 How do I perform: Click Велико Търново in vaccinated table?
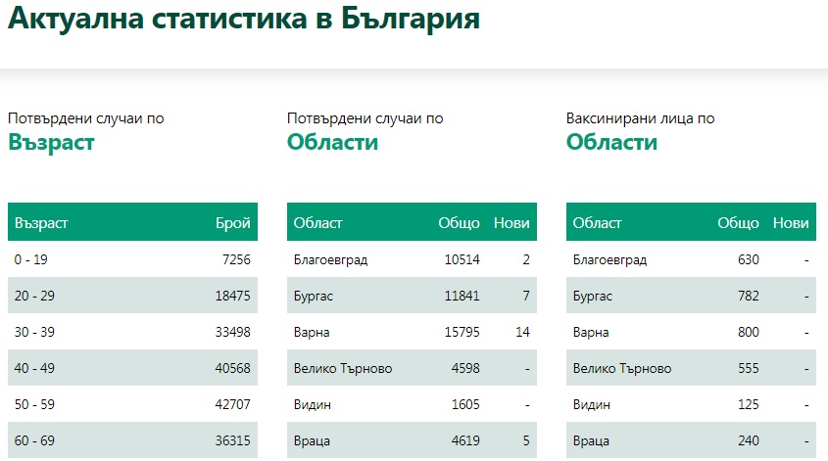click(622, 368)
